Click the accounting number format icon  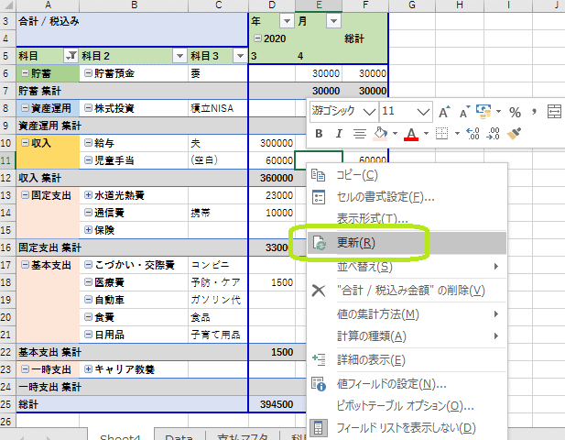click(484, 112)
